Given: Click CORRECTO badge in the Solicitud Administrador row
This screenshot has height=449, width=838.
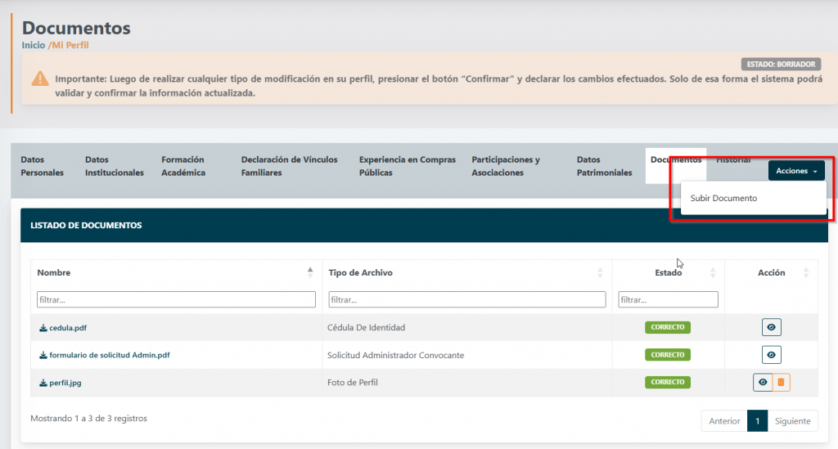Looking at the screenshot, I should pos(668,354).
